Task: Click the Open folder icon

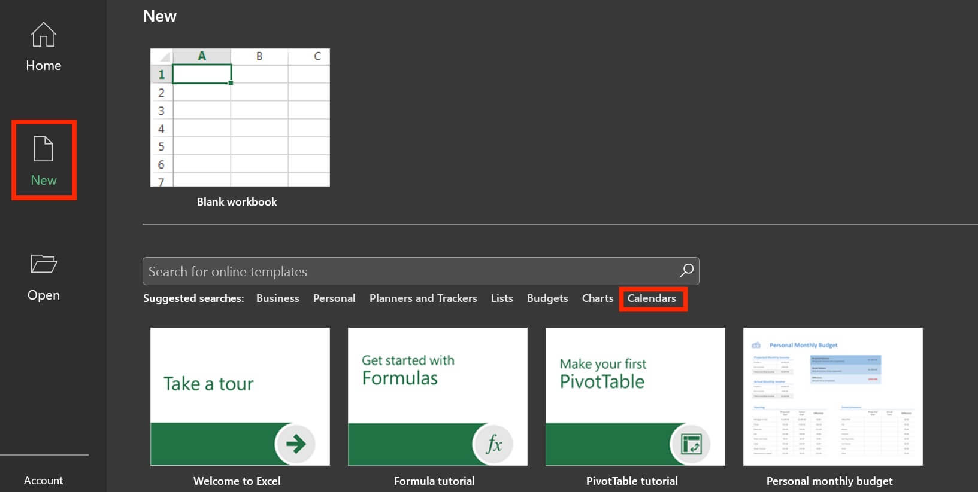Action: (x=43, y=264)
